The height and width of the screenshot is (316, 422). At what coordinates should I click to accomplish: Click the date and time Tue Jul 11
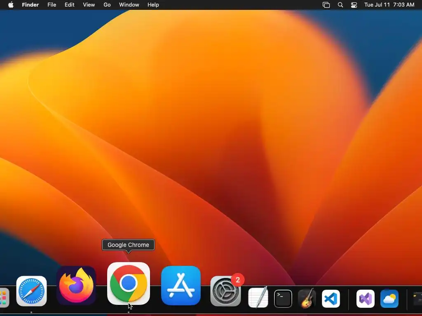pyautogui.click(x=389, y=5)
